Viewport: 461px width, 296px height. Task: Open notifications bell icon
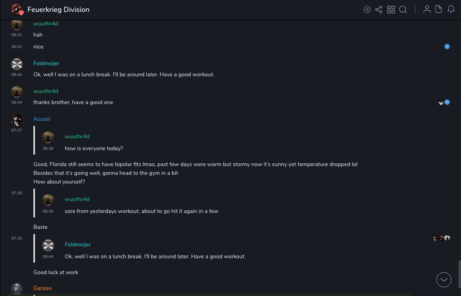tap(451, 10)
